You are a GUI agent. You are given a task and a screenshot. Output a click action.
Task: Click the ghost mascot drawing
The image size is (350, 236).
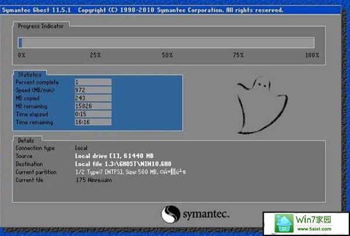click(x=262, y=105)
